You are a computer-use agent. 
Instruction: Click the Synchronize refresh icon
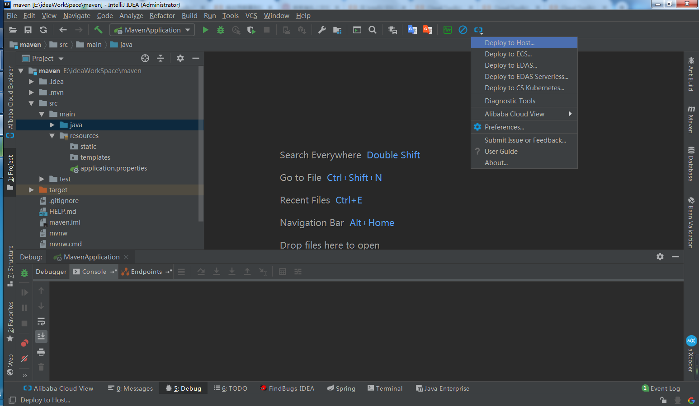[43, 30]
